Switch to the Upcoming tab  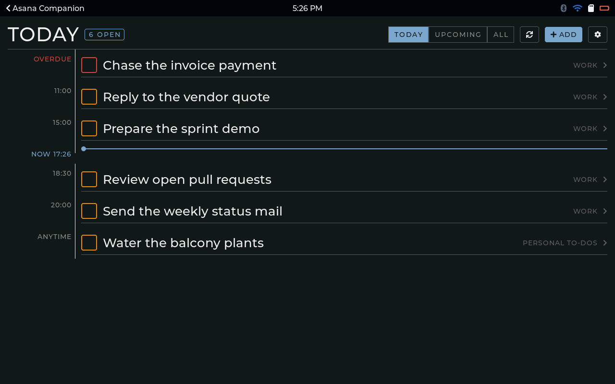[458, 35]
